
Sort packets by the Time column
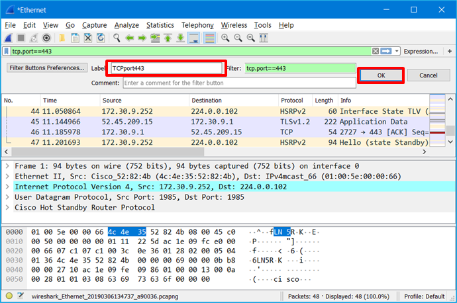[x=70, y=101]
